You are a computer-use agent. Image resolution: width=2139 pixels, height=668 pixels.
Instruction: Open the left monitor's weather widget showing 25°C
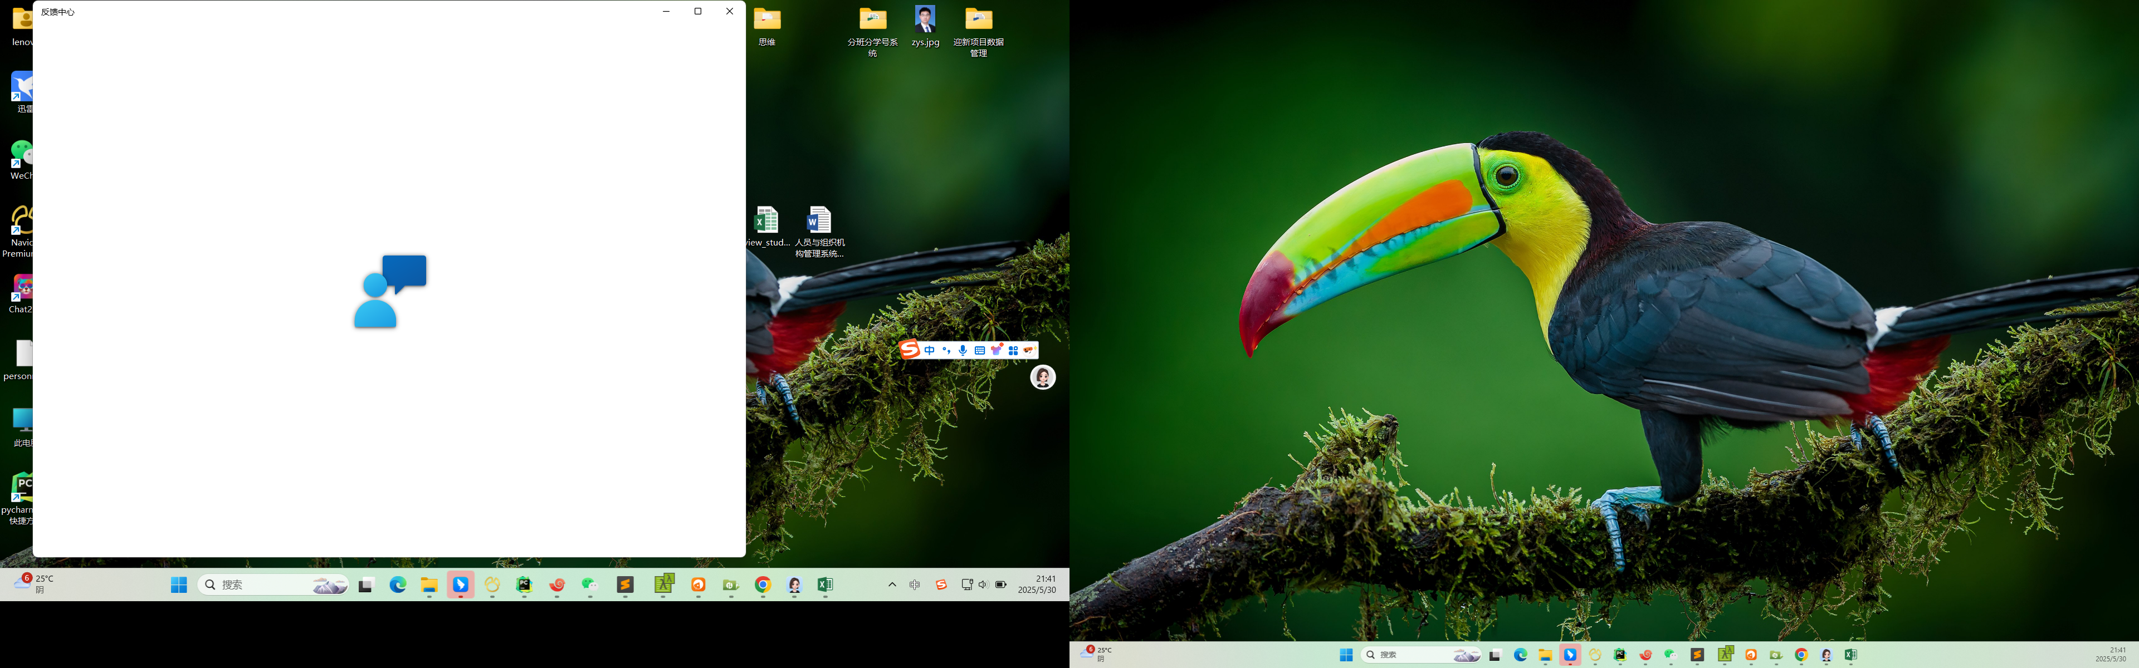35,584
